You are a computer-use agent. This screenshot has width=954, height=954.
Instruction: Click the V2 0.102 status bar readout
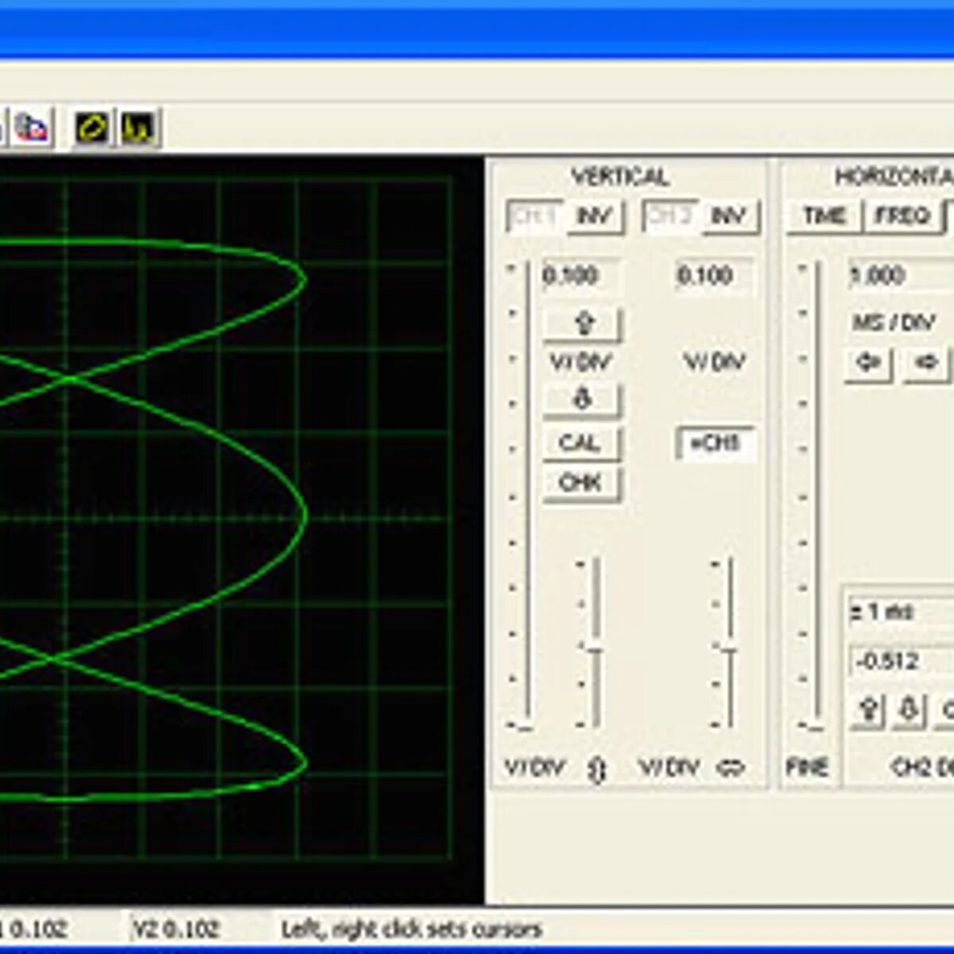(x=176, y=929)
